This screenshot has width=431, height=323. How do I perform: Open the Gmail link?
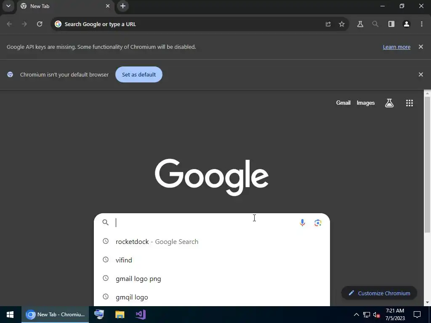pos(343,103)
